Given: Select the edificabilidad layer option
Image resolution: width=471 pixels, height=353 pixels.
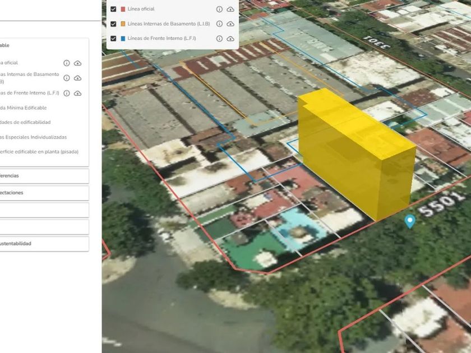Looking at the screenshot, I should tap(25, 122).
